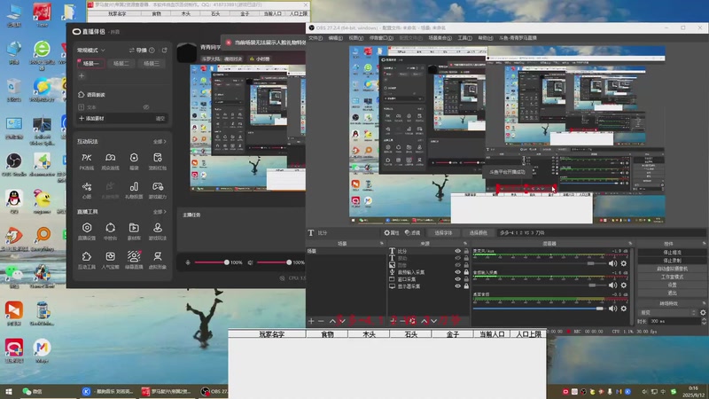Open the 视图(V) menu in OBS
Viewport: 709px width, 399px height.
pos(356,38)
